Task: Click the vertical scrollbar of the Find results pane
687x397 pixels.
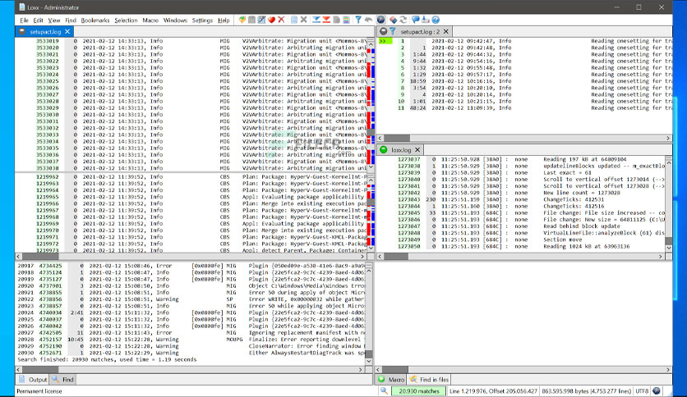Action: (x=369, y=313)
